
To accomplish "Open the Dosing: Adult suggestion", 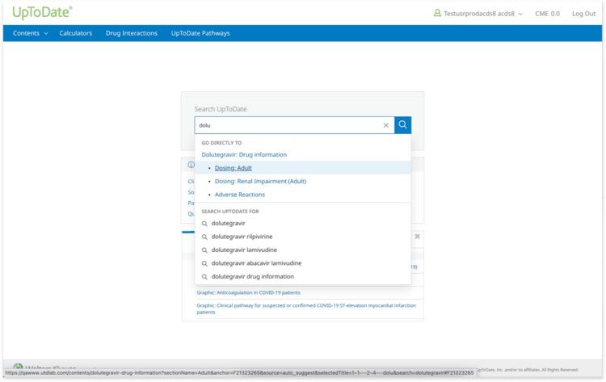I will click(x=233, y=168).
